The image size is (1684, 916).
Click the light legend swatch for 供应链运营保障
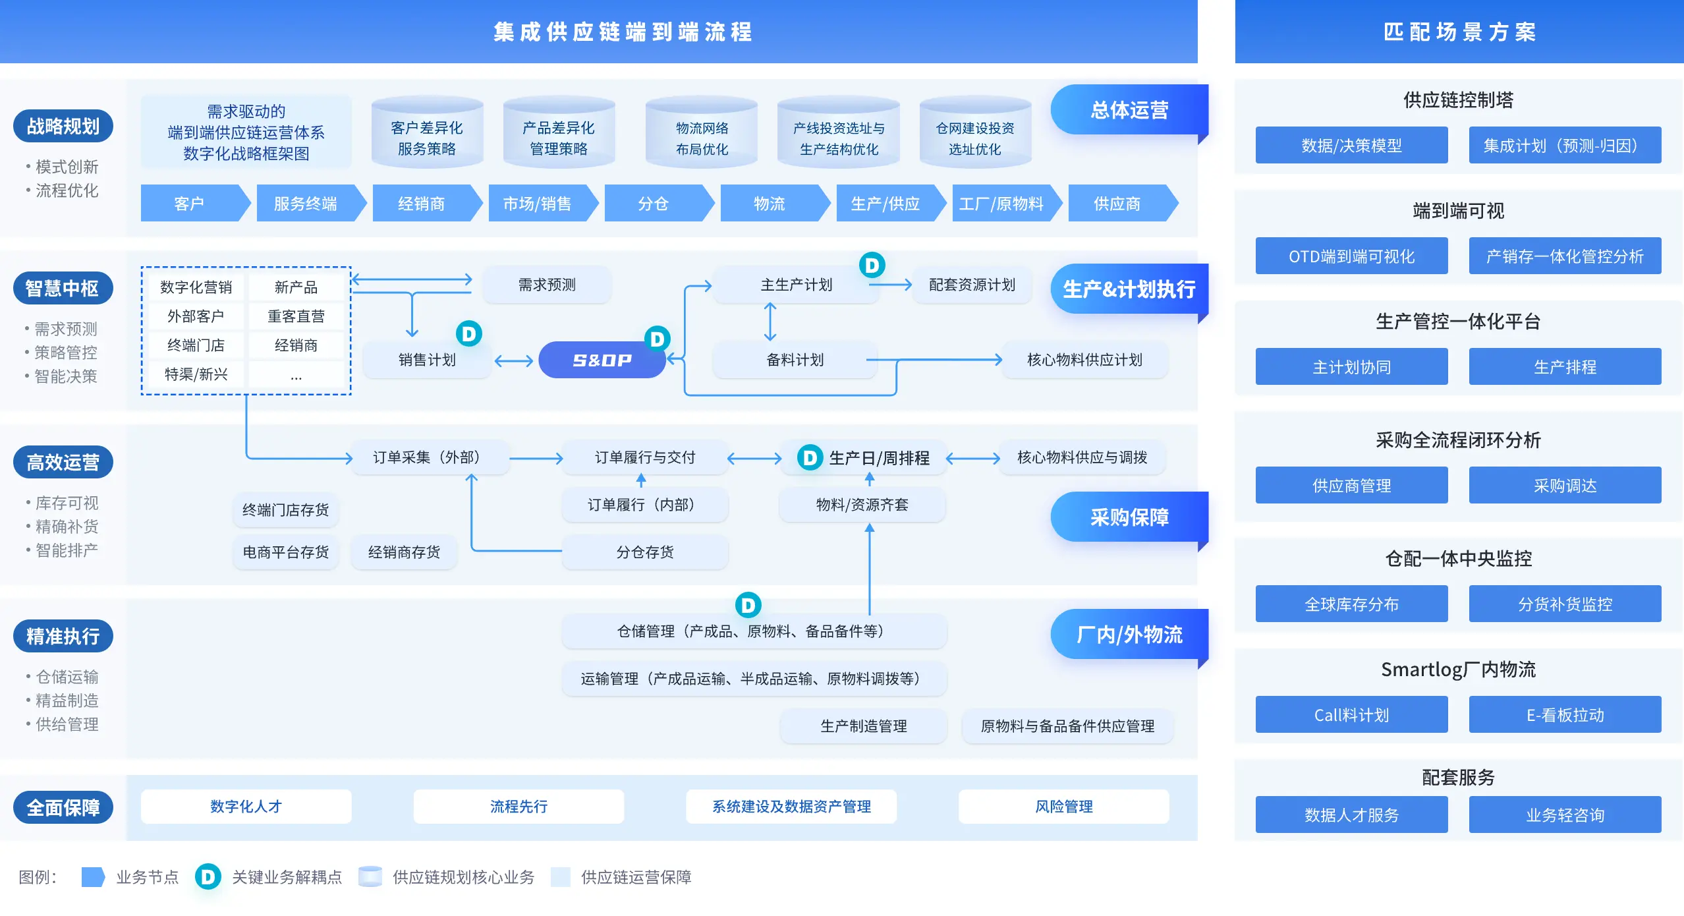(x=560, y=876)
